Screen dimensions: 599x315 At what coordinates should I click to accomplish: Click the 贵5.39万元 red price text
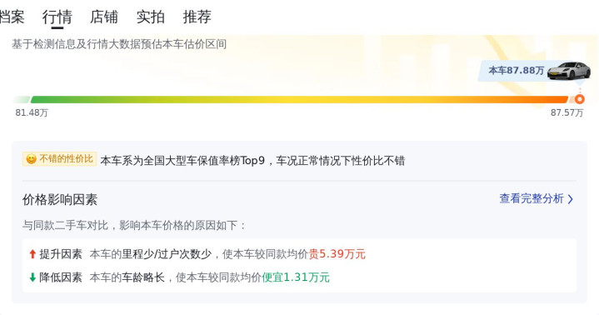click(337, 254)
